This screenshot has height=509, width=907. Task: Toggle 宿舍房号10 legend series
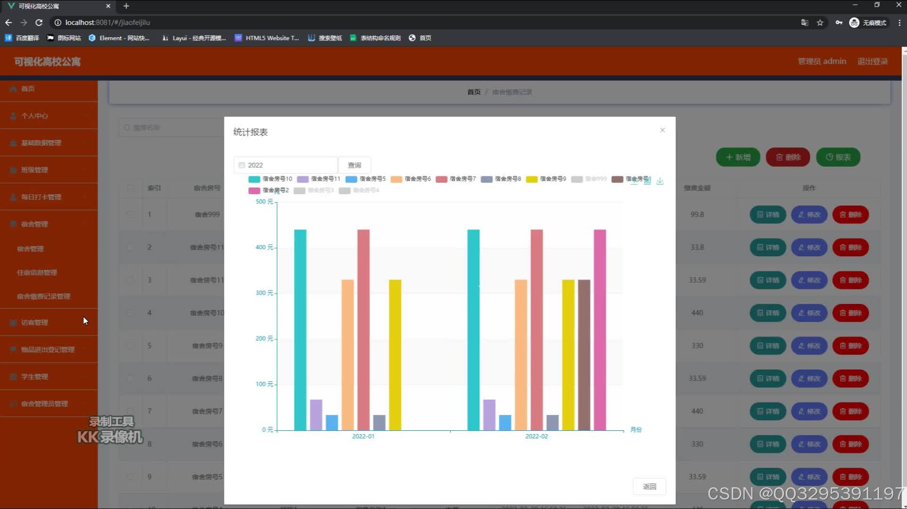271,179
